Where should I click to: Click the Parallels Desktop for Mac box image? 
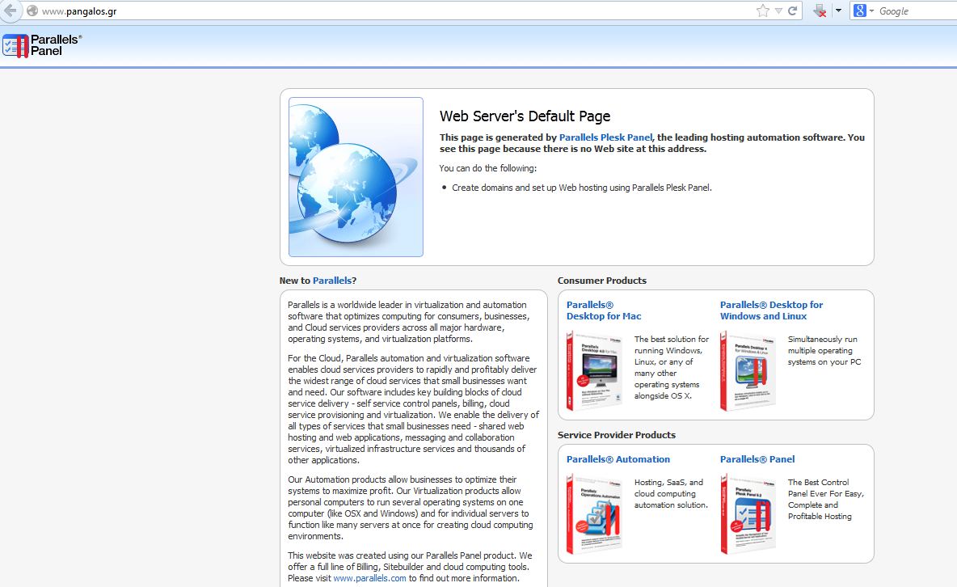click(x=594, y=370)
